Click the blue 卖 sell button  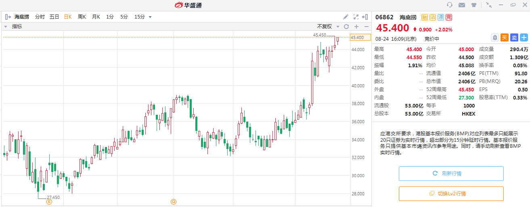[x=514, y=37]
